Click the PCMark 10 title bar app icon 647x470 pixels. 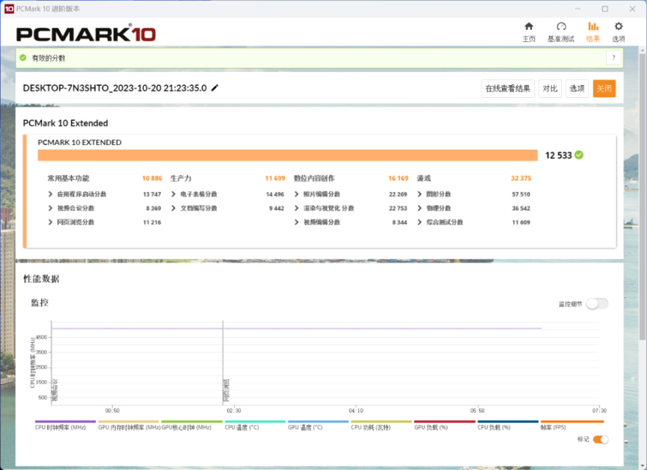[9, 9]
